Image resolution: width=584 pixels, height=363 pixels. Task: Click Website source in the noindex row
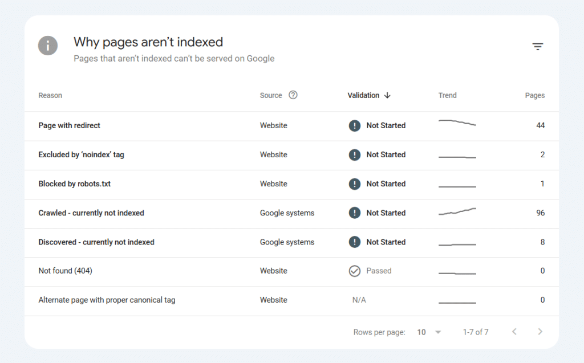[x=273, y=154]
